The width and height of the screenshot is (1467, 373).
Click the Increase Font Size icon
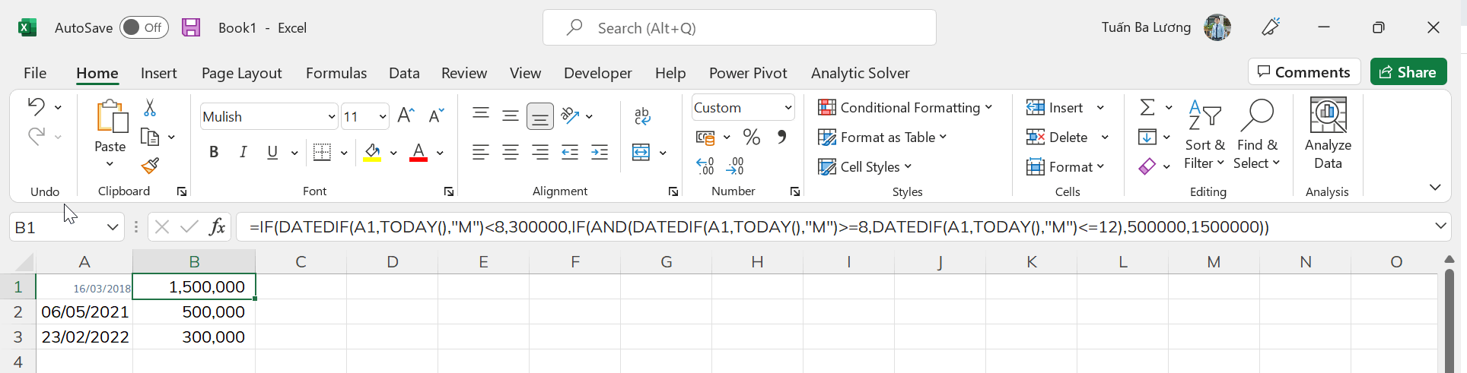[406, 115]
